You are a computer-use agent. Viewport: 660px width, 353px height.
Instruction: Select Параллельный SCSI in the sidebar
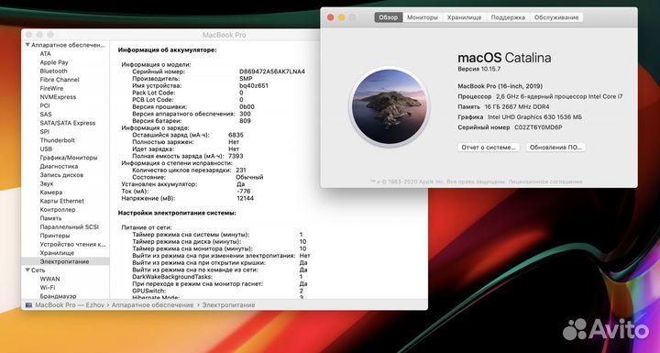point(69,226)
